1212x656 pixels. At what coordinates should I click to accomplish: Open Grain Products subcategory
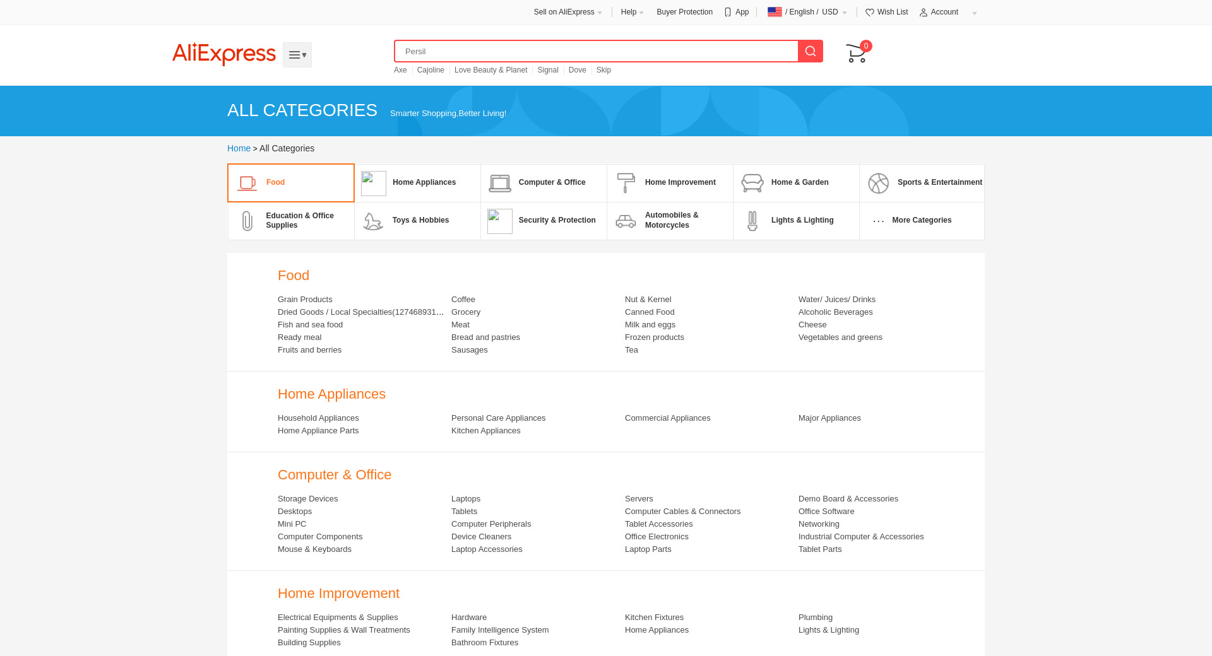tap(305, 300)
